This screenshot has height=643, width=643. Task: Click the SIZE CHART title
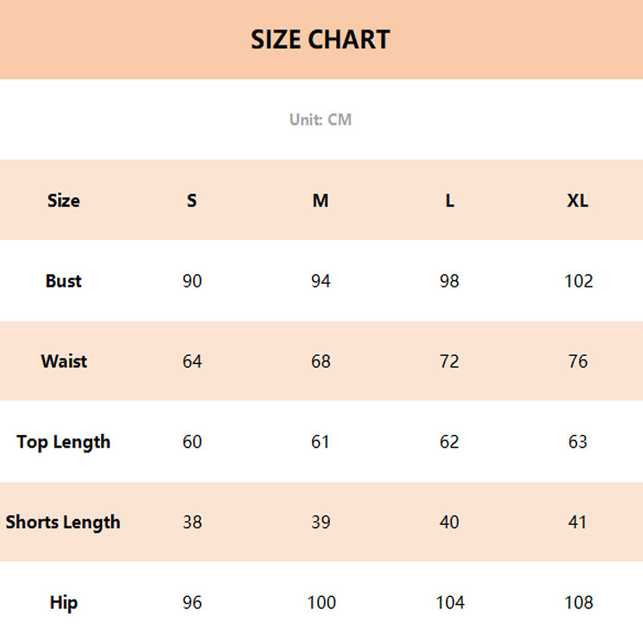pos(320,39)
